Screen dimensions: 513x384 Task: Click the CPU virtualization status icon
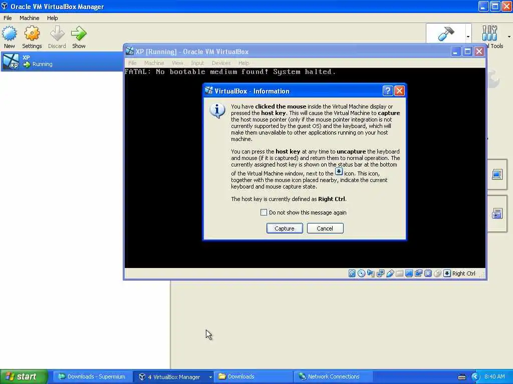(428, 273)
